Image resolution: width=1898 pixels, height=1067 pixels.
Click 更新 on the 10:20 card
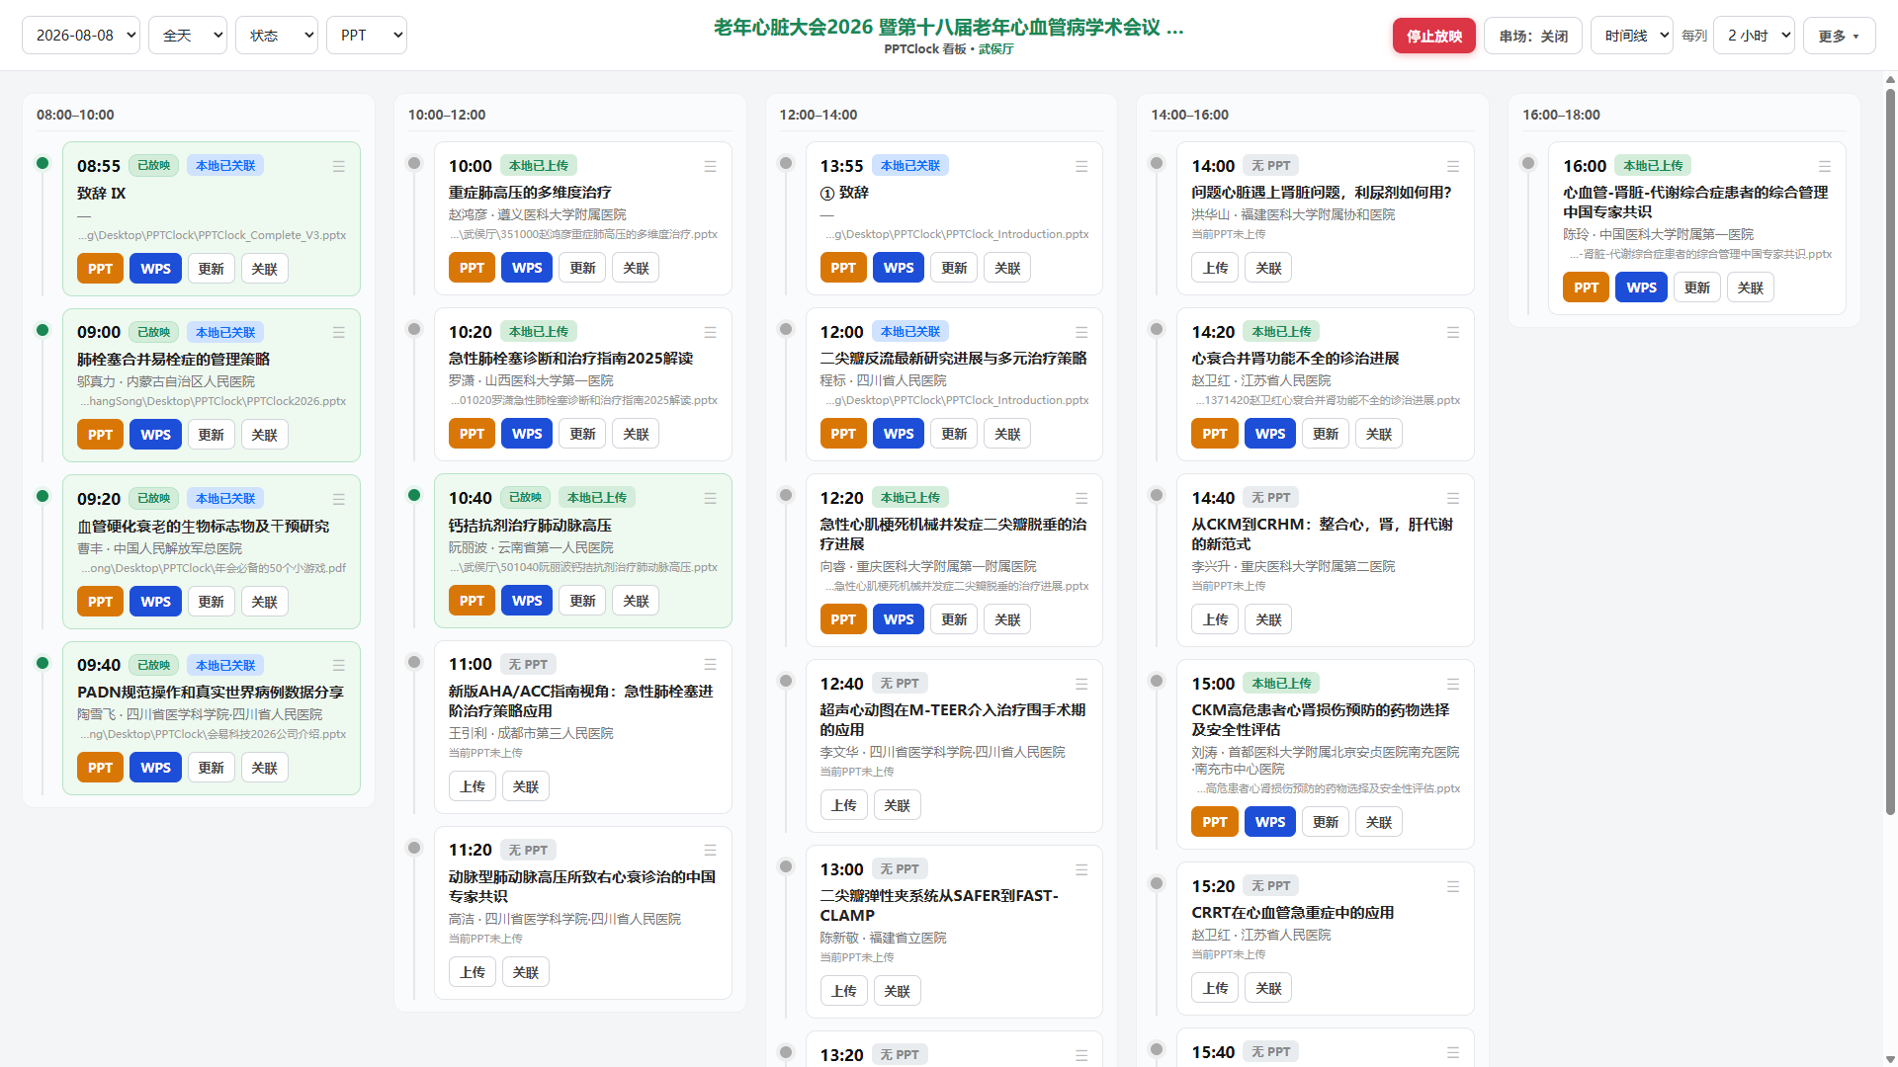(583, 434)
